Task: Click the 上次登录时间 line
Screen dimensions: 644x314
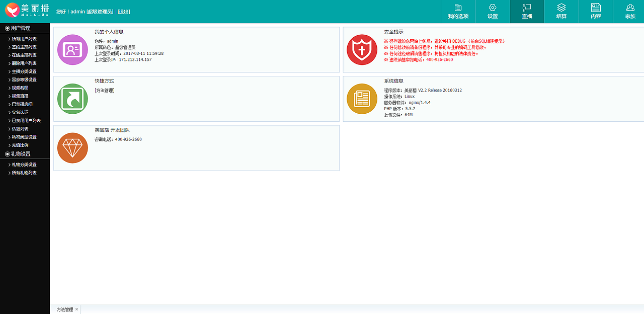Action: pos(129,53)
